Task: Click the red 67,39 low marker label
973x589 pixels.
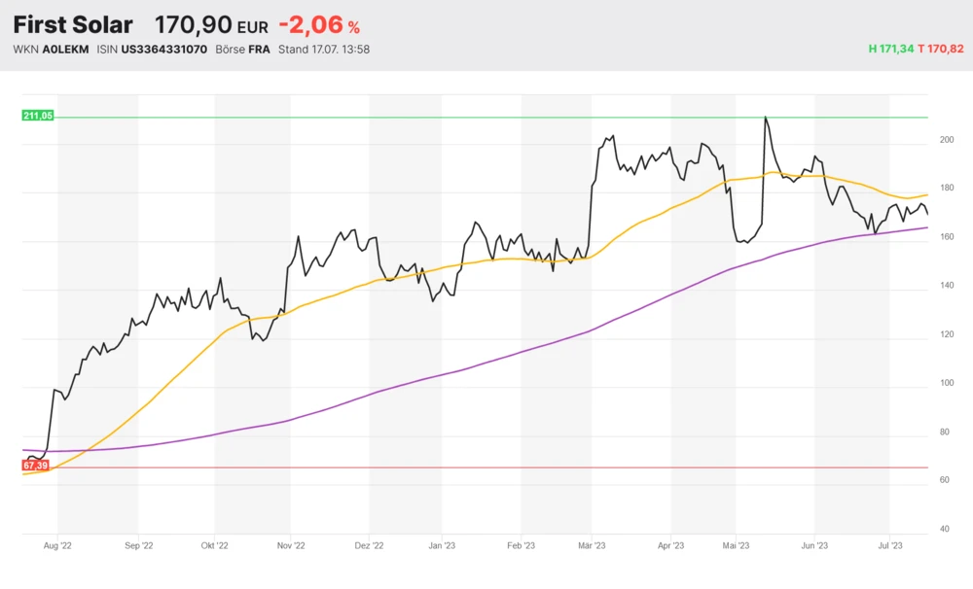Action: tap(36, 467)
